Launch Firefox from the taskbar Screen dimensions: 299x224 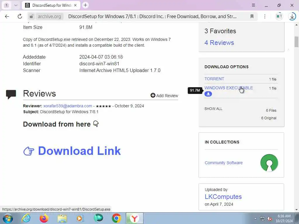click(44, 218)
